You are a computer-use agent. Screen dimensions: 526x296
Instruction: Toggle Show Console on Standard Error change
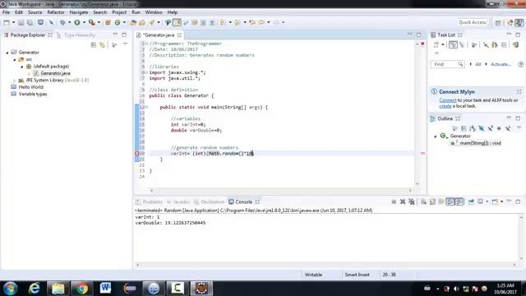point(459,201)
